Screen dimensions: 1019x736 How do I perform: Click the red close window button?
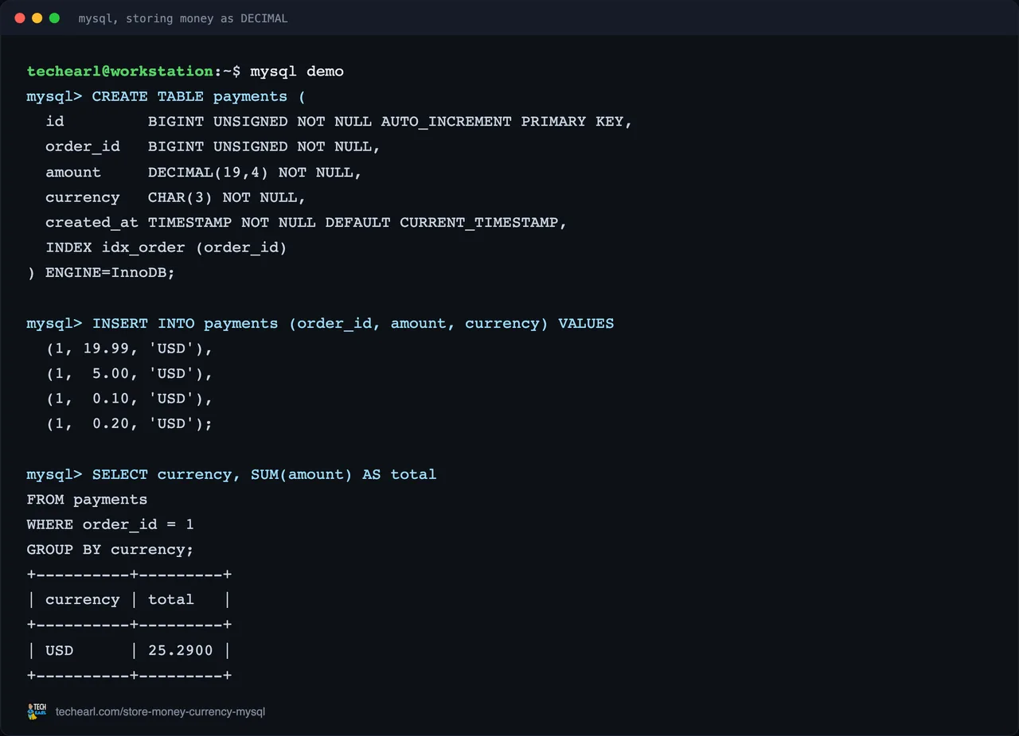(20, 18)
